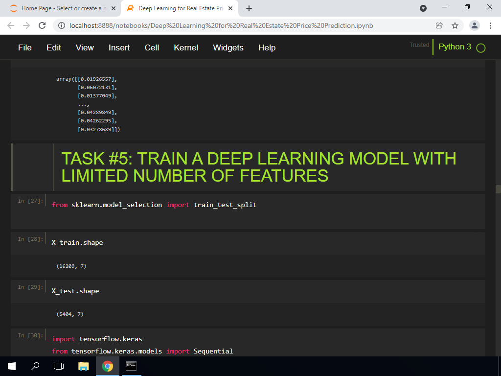Select the Deep Learning notebook browser tab
Viewport: 501px width, 376px height.
pos(180,8)
